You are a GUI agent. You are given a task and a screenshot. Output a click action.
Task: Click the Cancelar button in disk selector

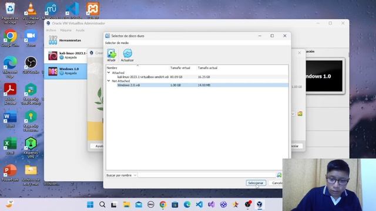point(277,183)
